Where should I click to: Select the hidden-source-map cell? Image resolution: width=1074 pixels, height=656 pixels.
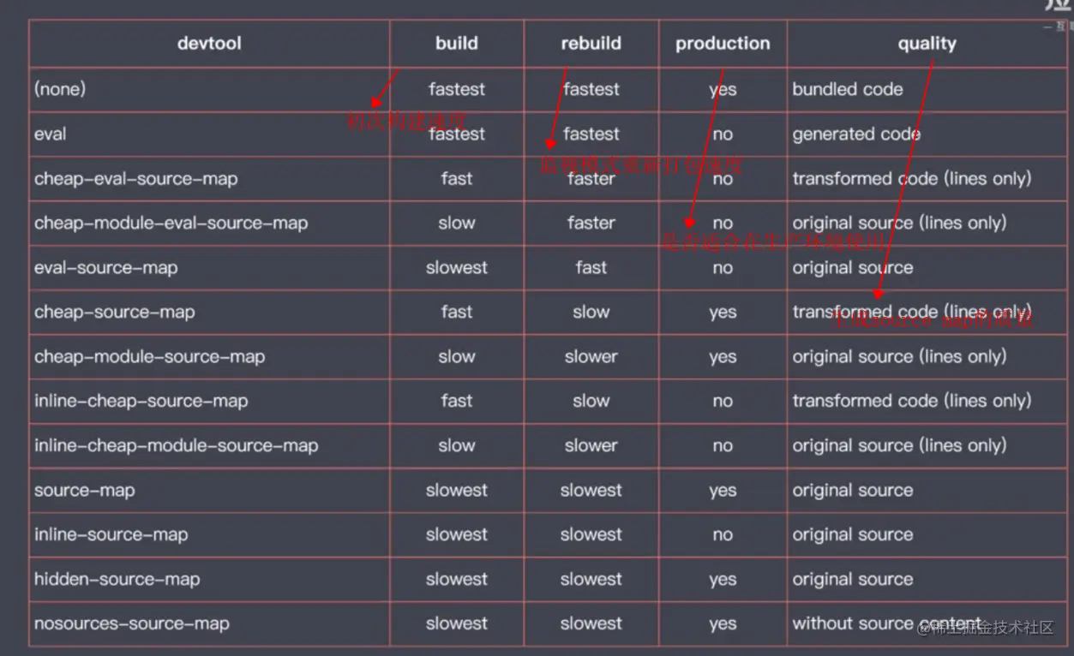coord(117,580)
